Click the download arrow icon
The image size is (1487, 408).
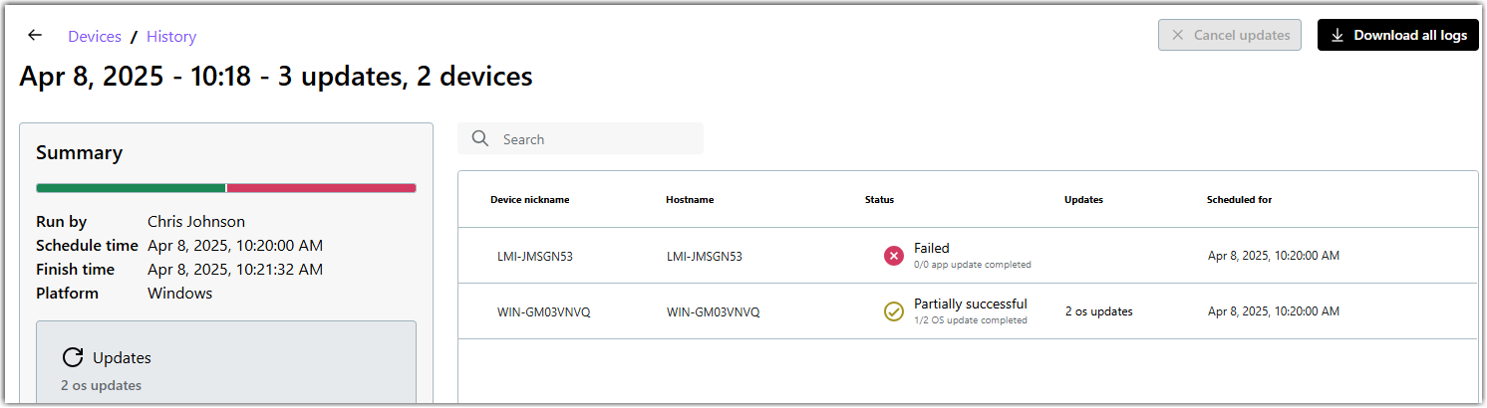pos(1338,35)
